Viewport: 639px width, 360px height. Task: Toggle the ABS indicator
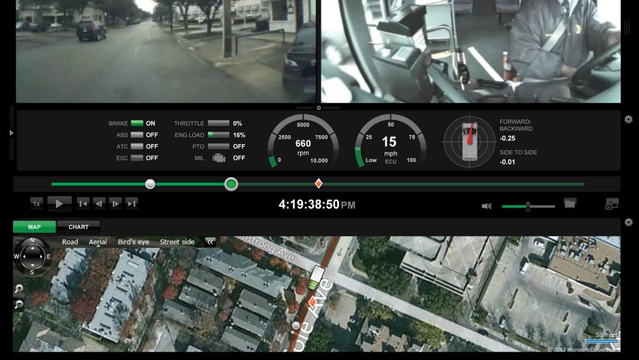[137, 135]
